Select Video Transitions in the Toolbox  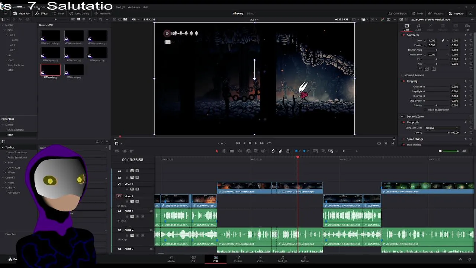(x=17, y=152)
